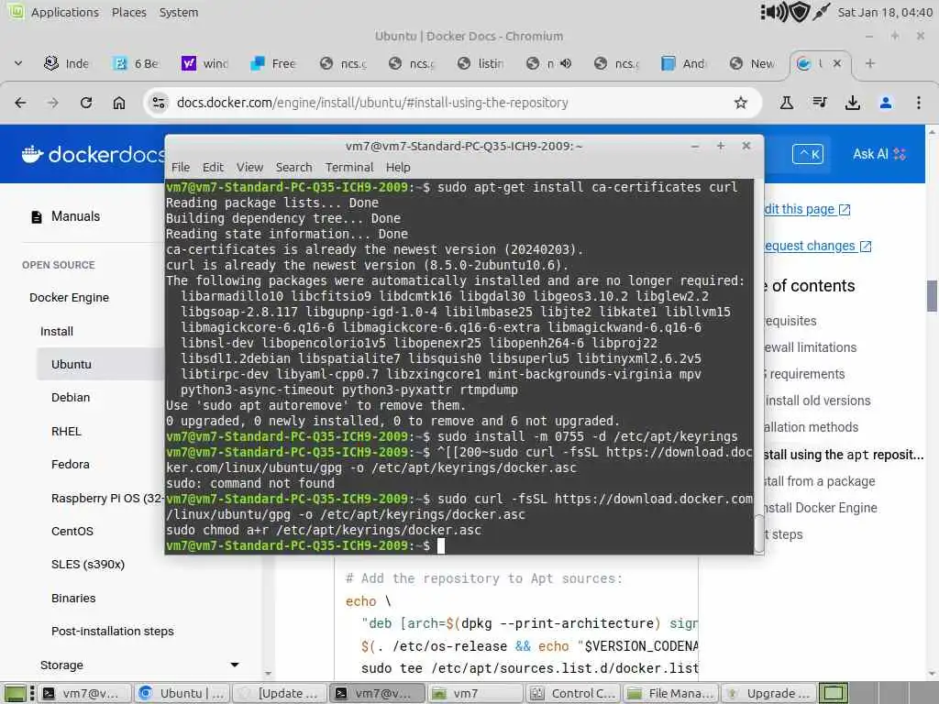Open the shield security tray icon
This screenshot has height=704, width=939.
(x=800, y=12)
